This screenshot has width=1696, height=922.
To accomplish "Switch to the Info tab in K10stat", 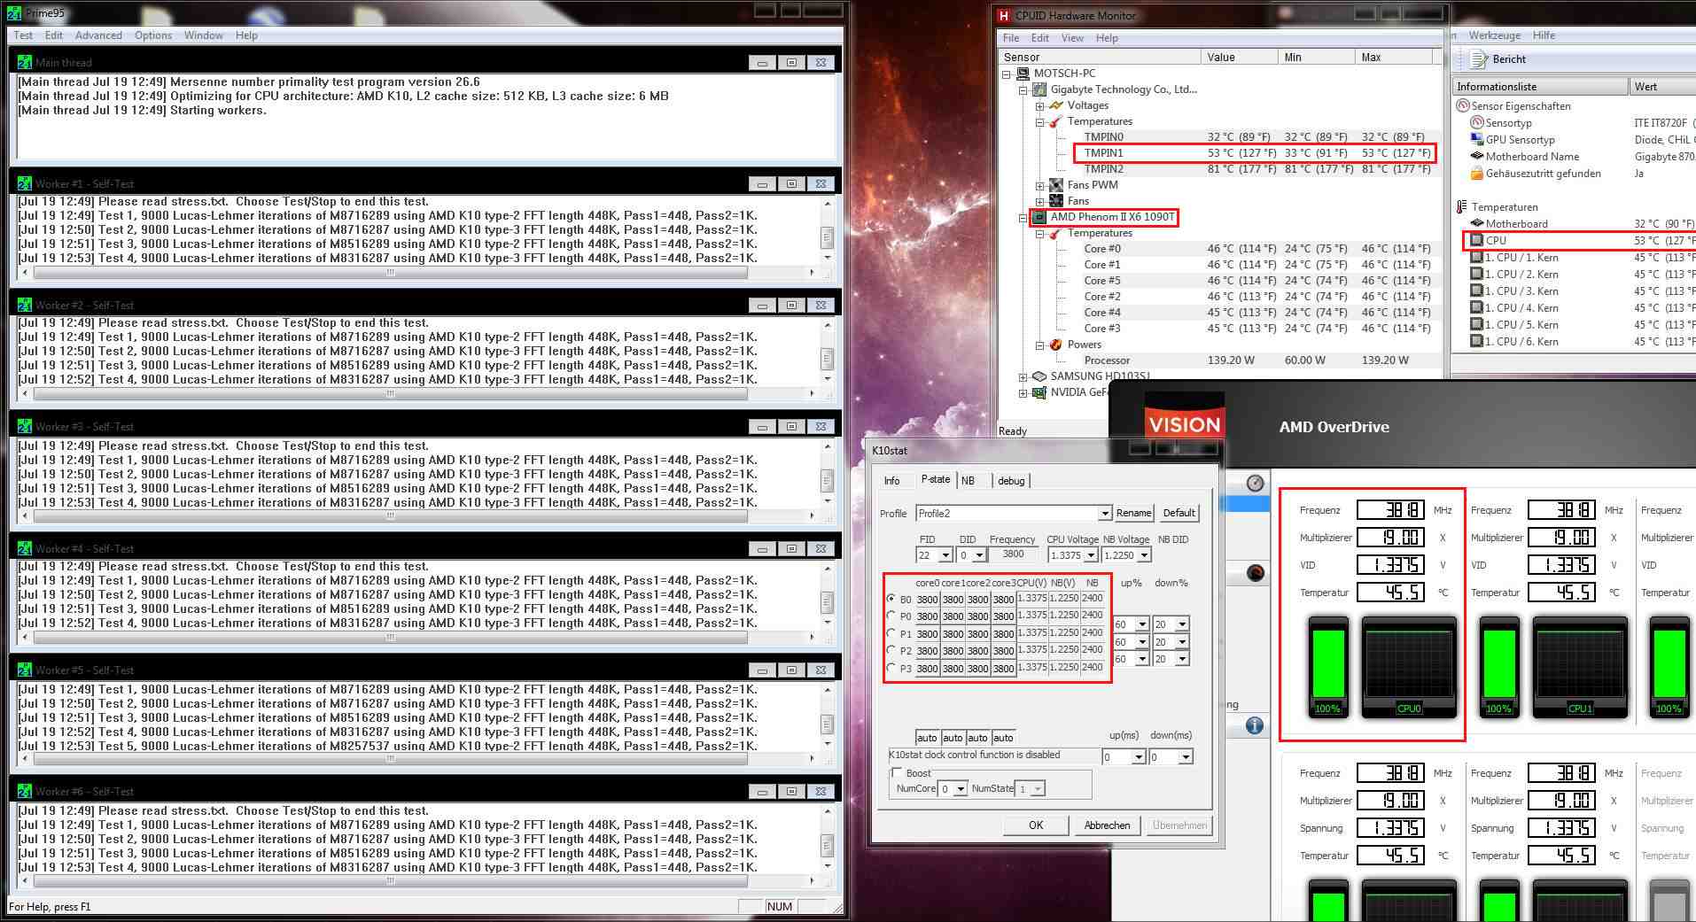I will 892,481.
